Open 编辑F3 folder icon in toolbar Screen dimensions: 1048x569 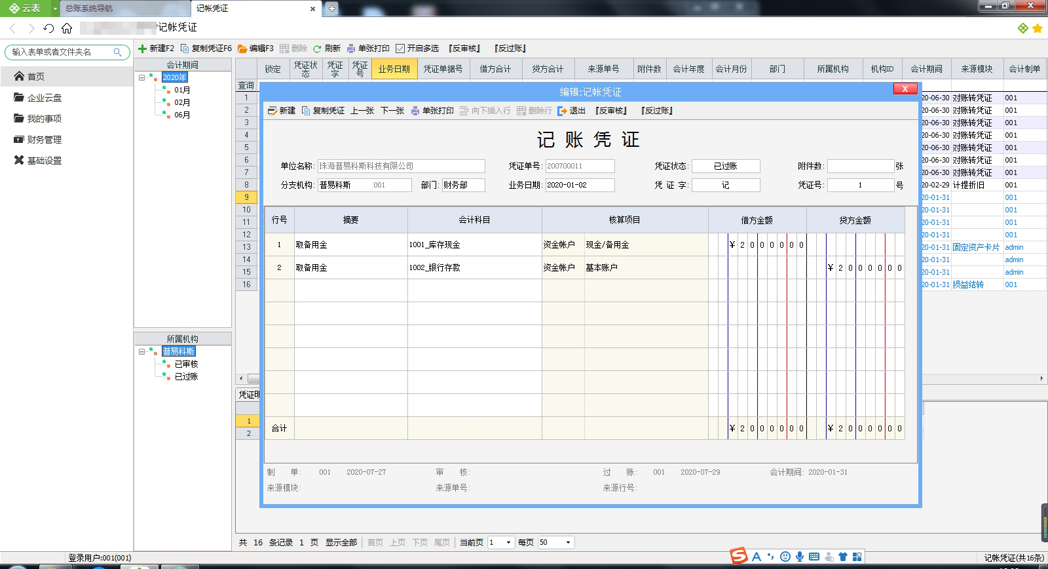pyautogui.click(x=242, y=49)
